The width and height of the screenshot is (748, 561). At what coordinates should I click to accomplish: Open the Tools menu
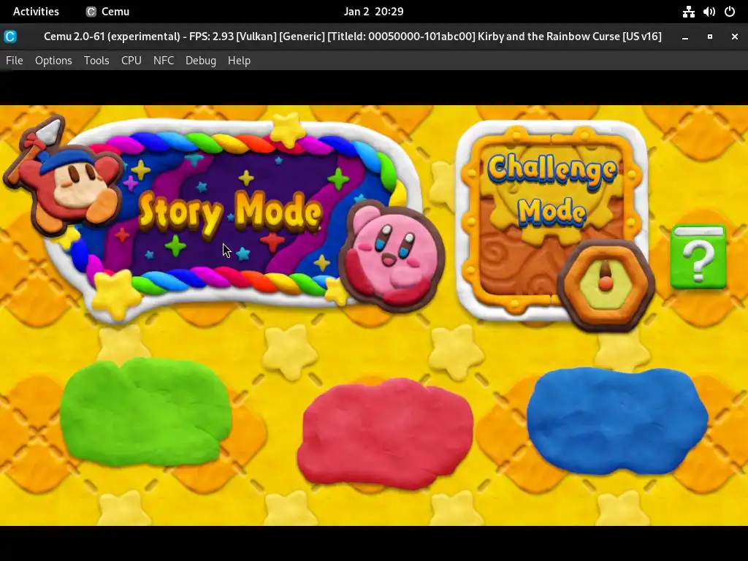pos(96,61)
